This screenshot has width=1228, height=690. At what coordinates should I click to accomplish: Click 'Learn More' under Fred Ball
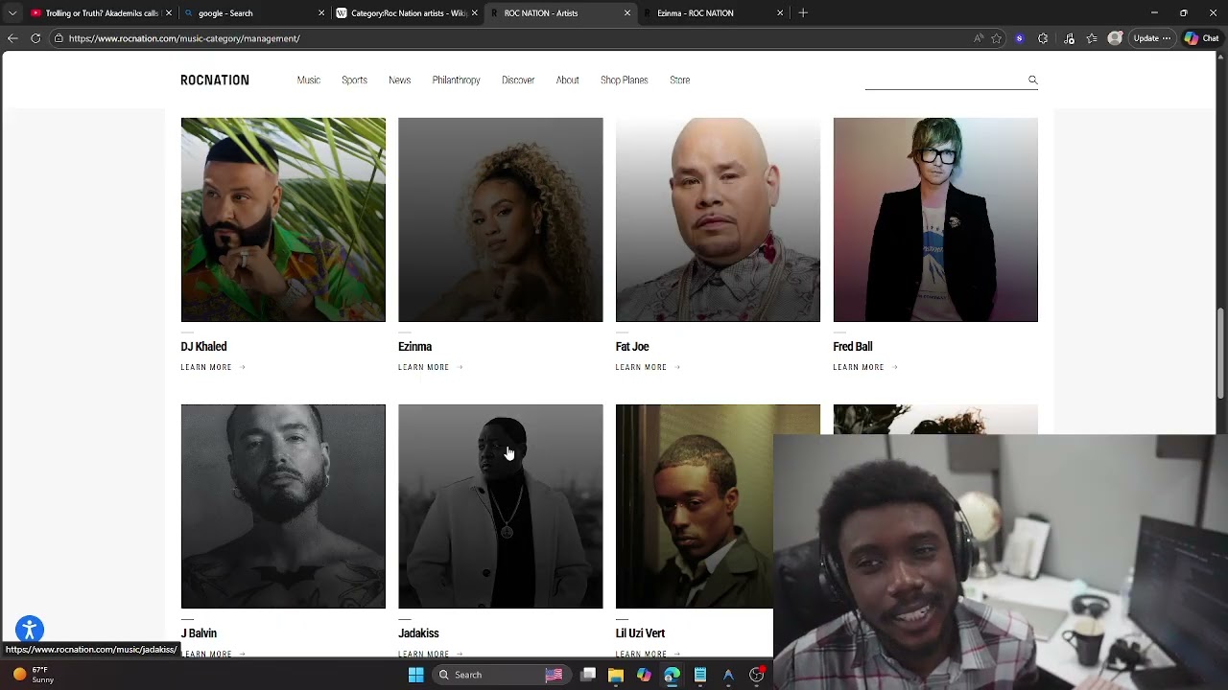tap(865, 368)
